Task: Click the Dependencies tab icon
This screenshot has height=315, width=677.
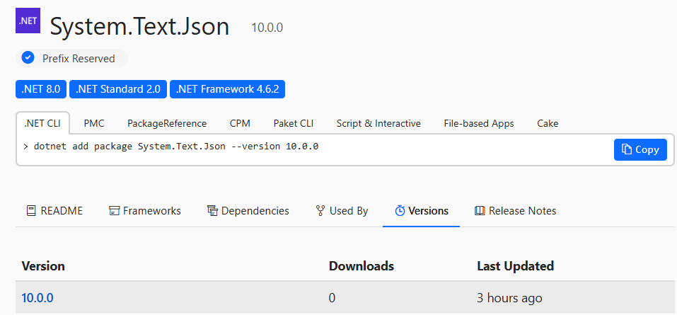Action: [x=212, y=211]
